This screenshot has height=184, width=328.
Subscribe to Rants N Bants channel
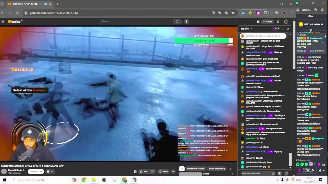pyautogui.click(x=36, y=171)
